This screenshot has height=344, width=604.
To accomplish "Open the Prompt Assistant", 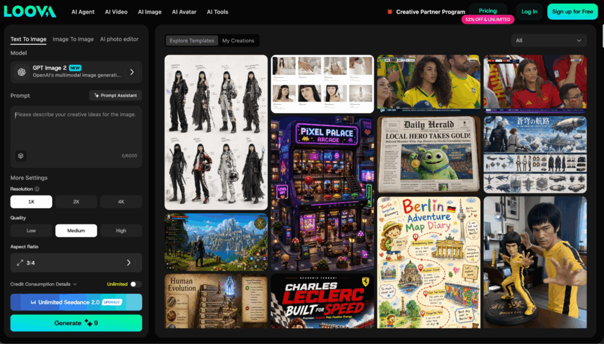I will 116,95.
